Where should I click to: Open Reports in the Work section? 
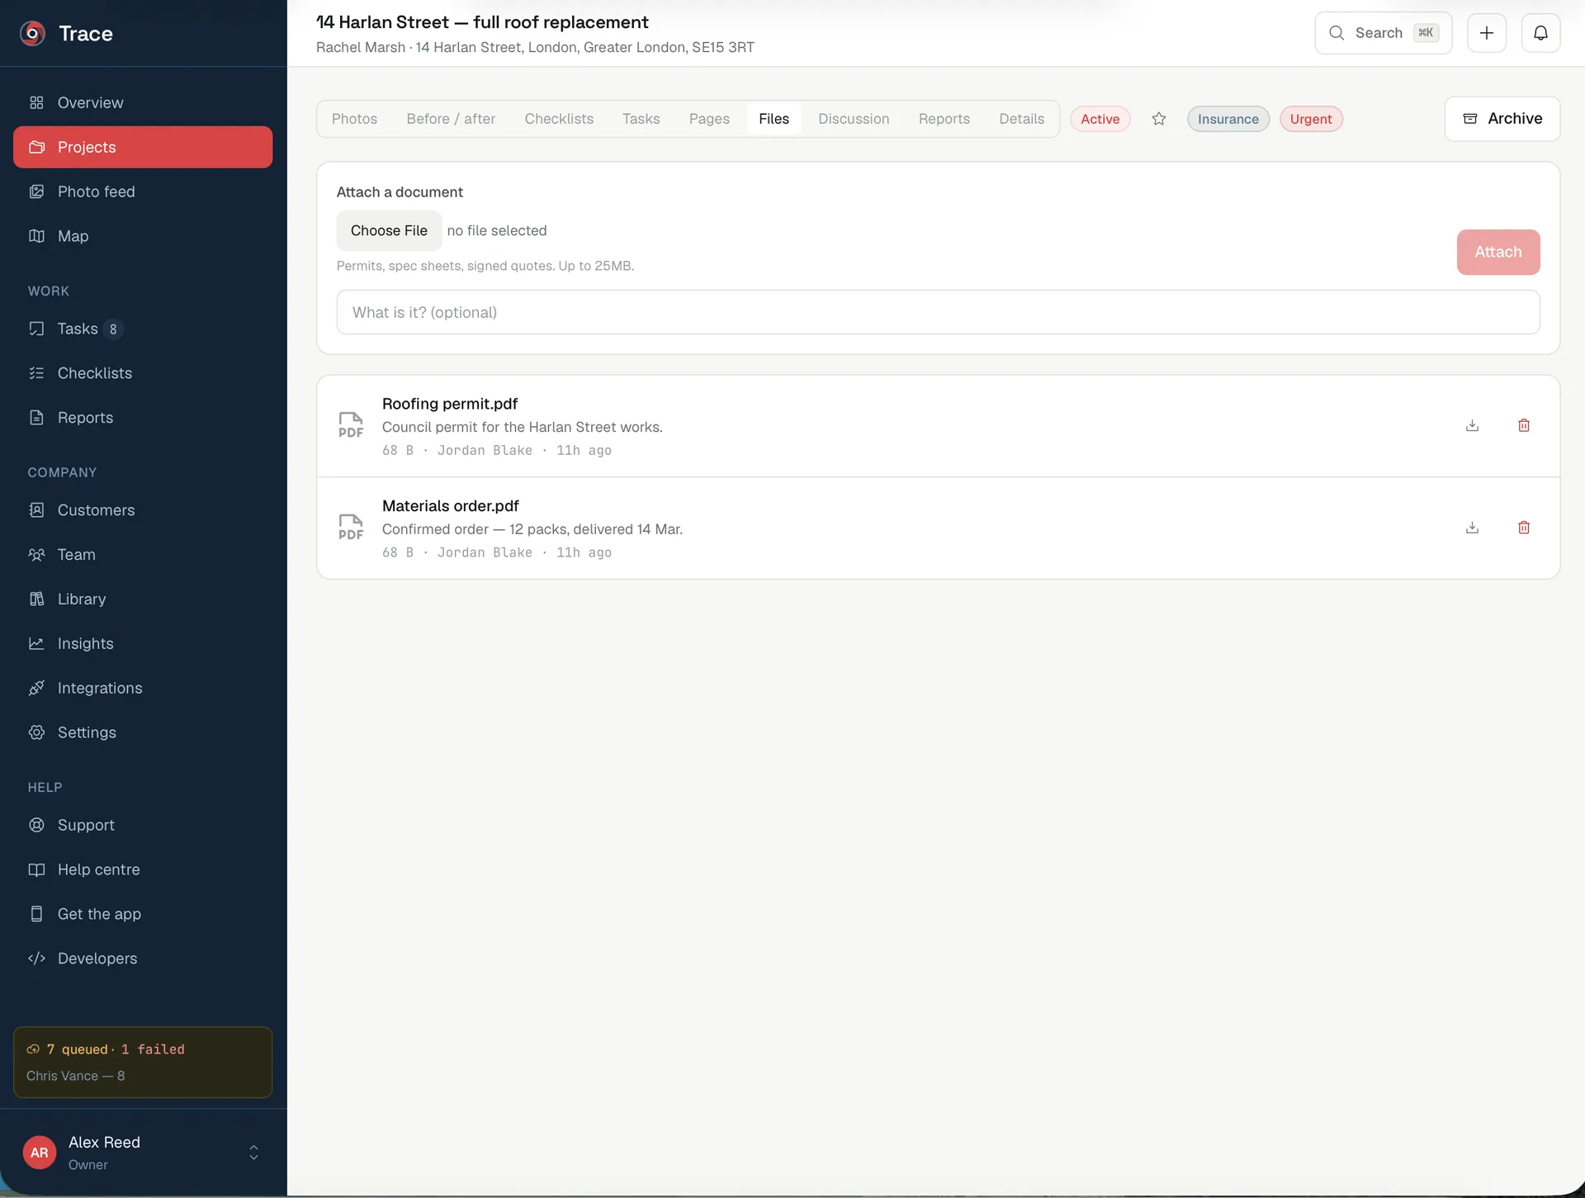[143, 418]
